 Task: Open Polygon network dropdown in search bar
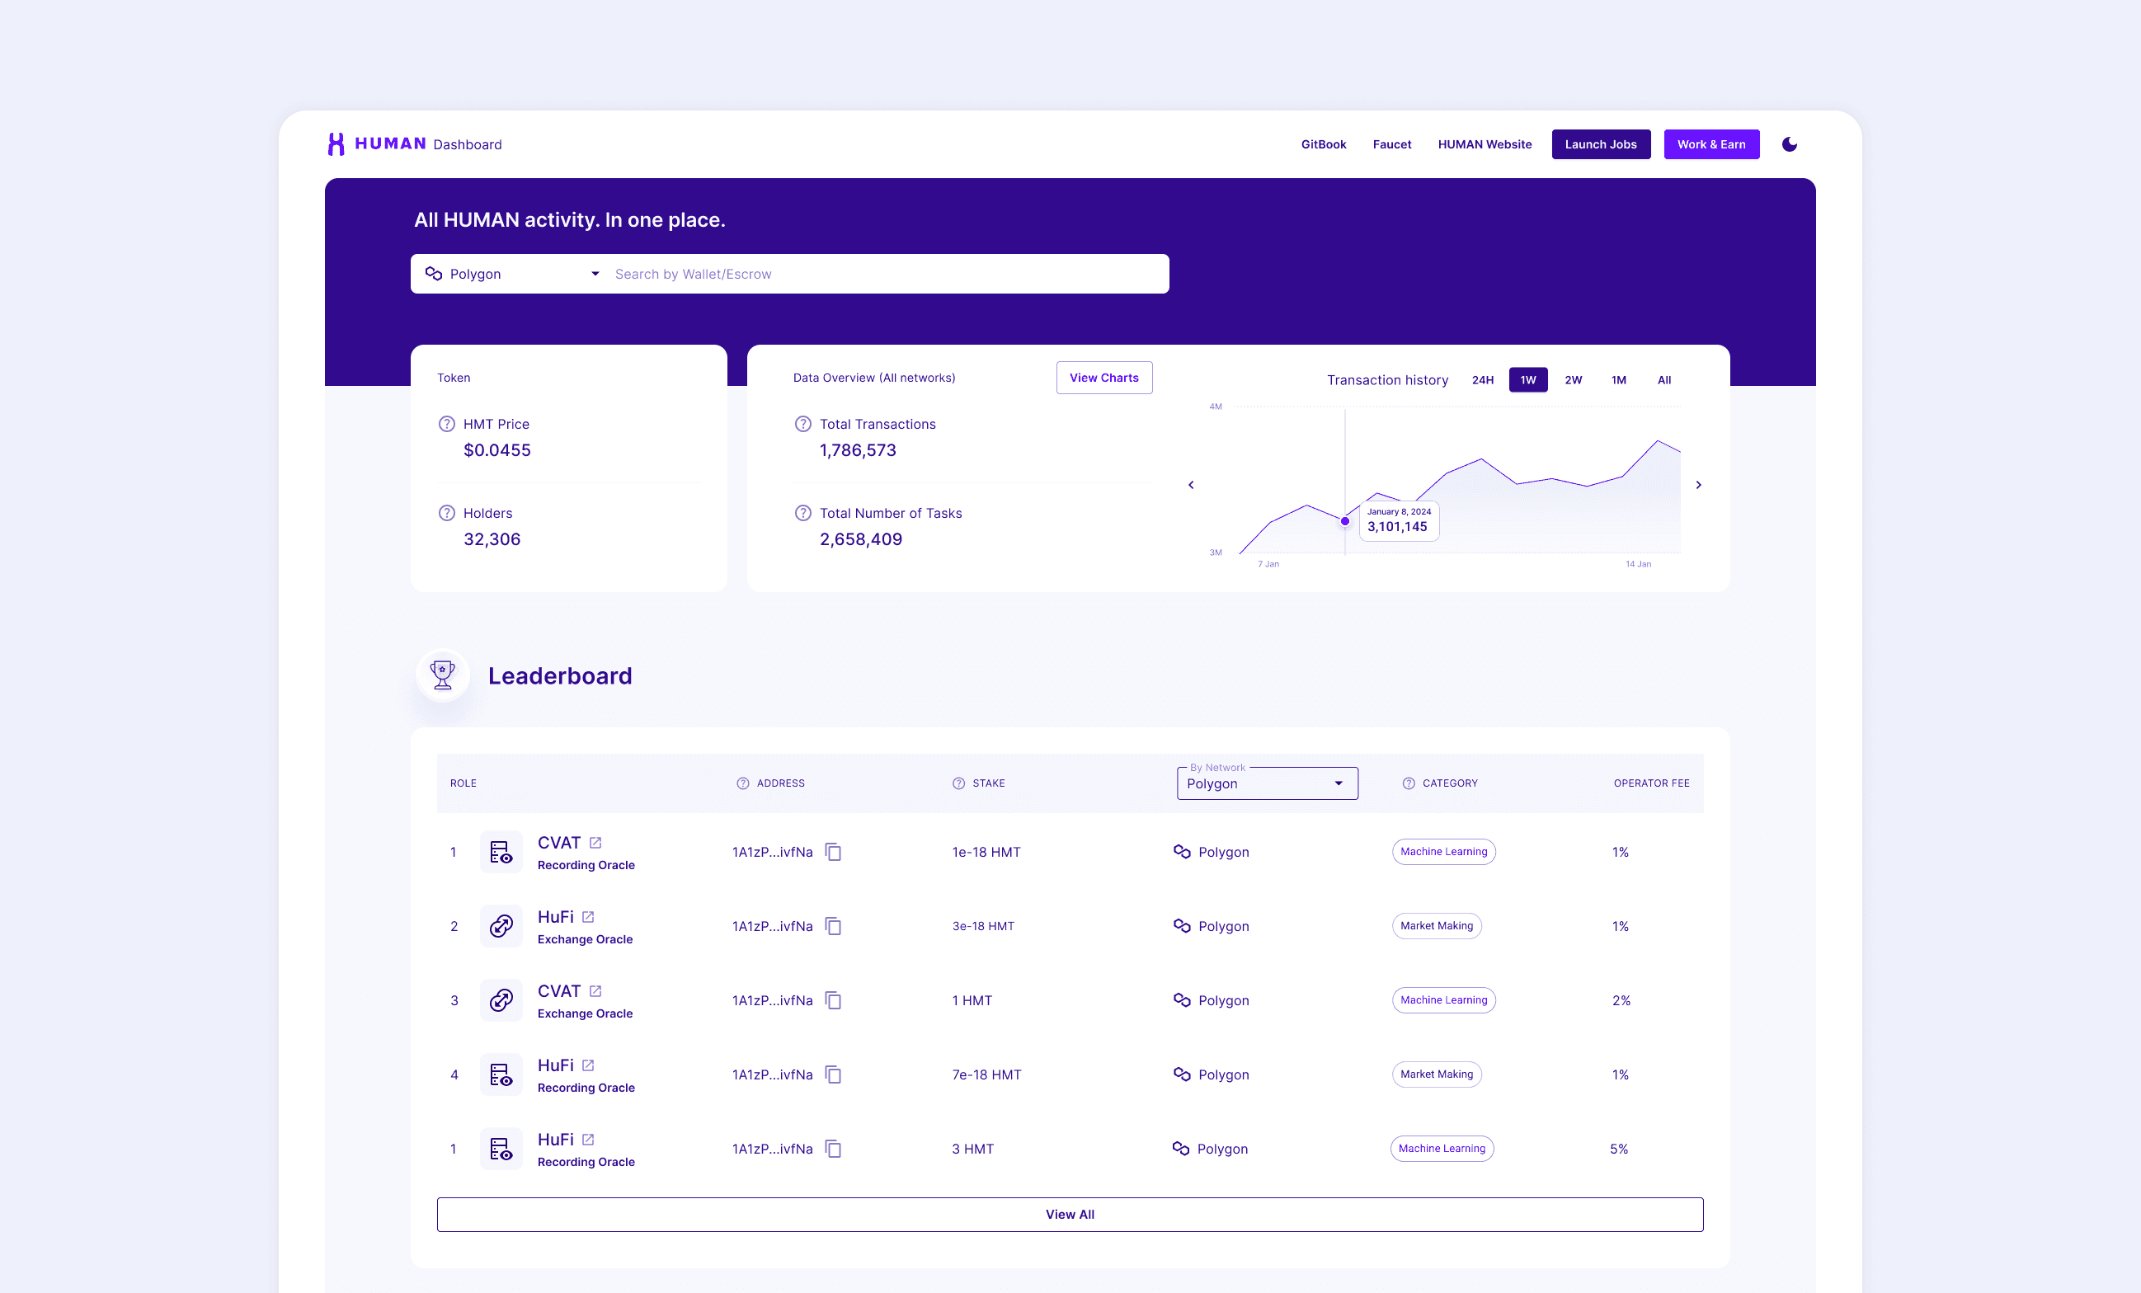tap(512, 274)
